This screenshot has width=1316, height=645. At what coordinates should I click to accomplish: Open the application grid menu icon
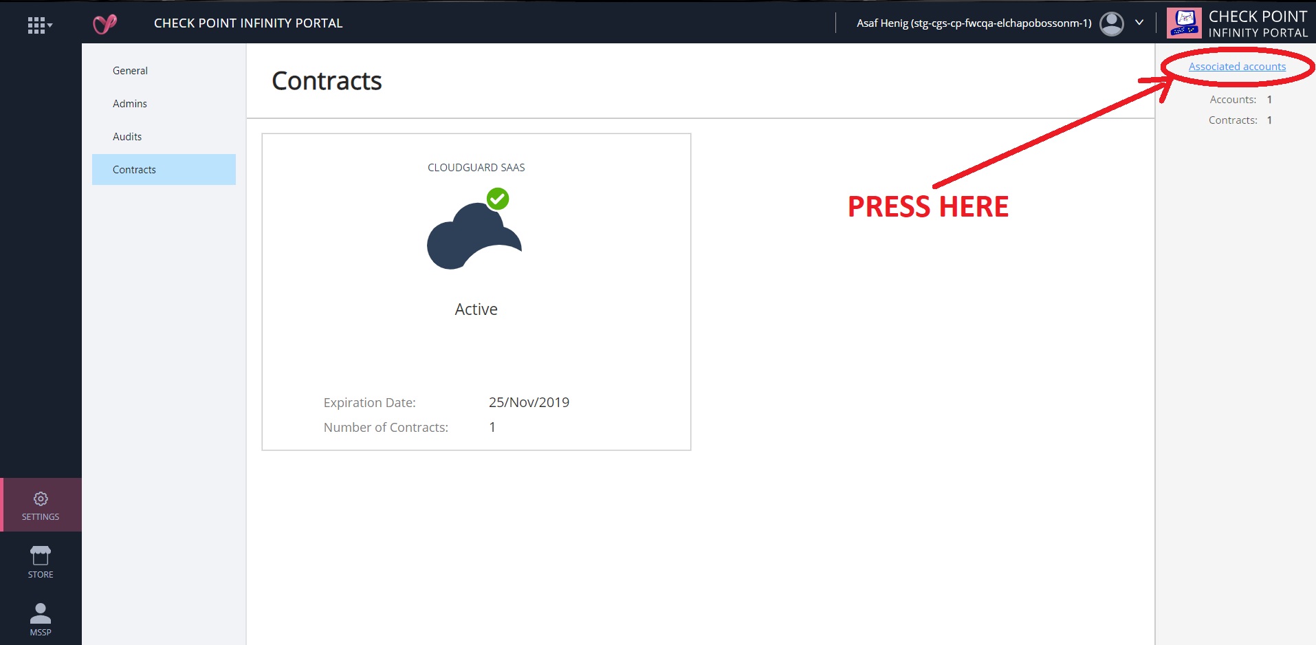click(39, 25)
